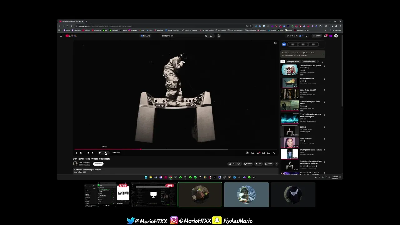
Task: Show video info icon on the player
Action: pos(275,43)
